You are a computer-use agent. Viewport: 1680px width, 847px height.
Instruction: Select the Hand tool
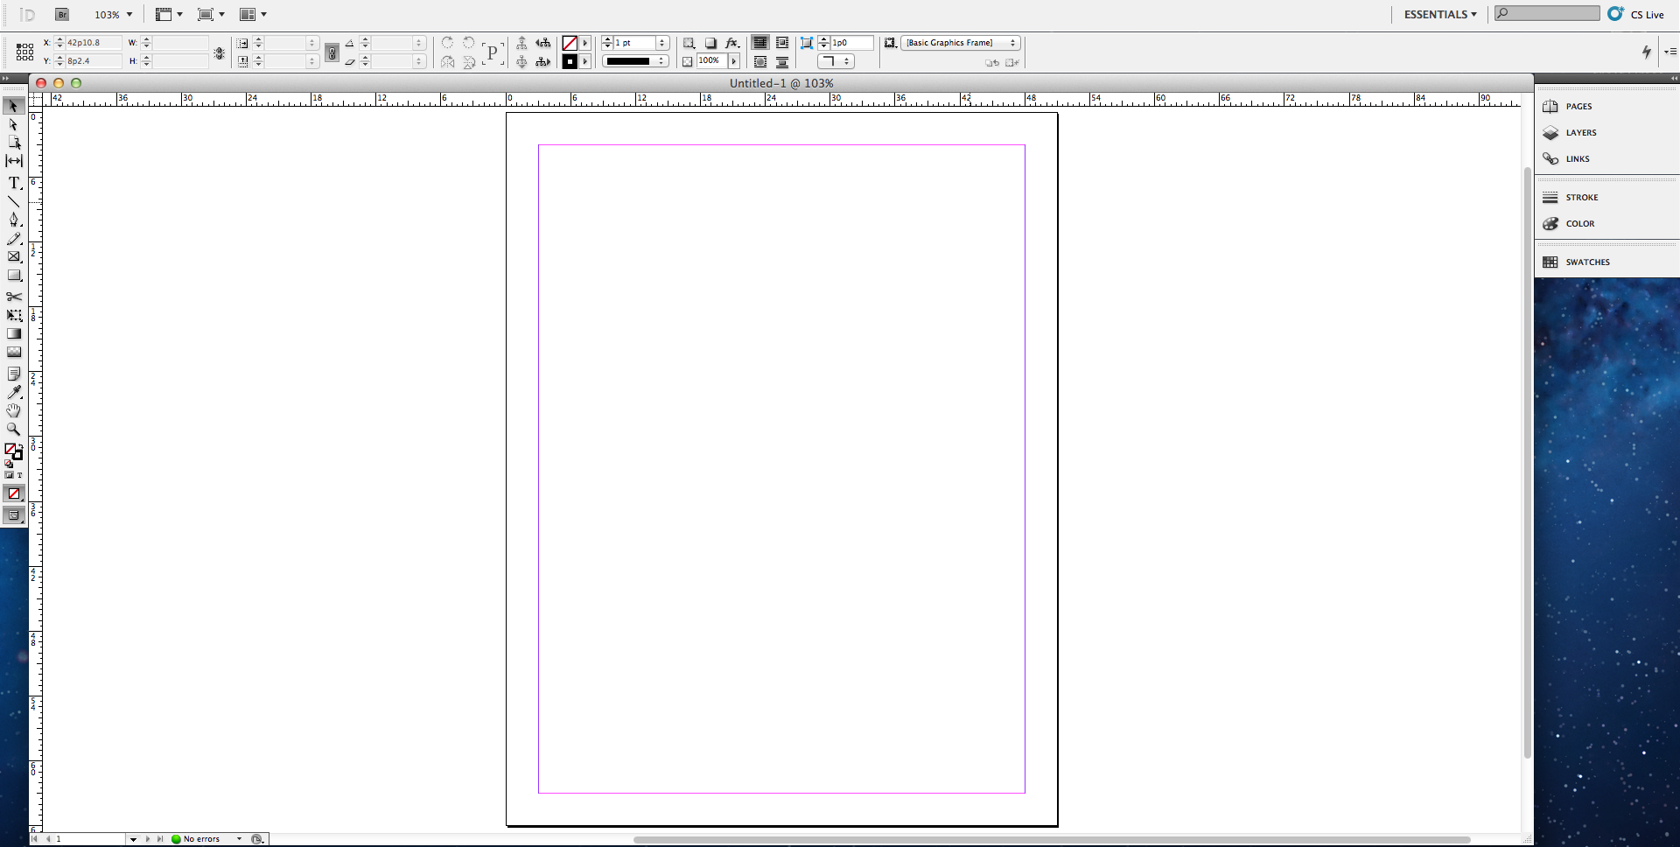pyautogui.click(x=14, y=410)
